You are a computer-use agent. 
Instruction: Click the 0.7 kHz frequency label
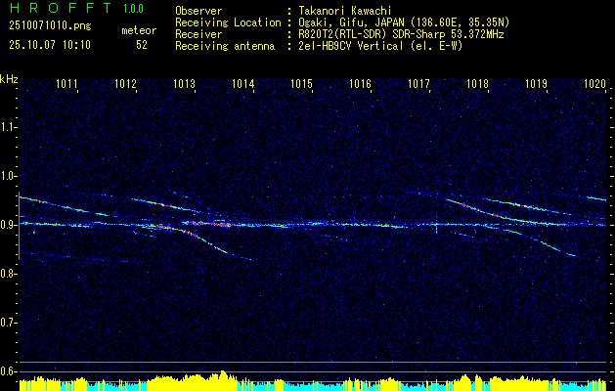[8, 323]
